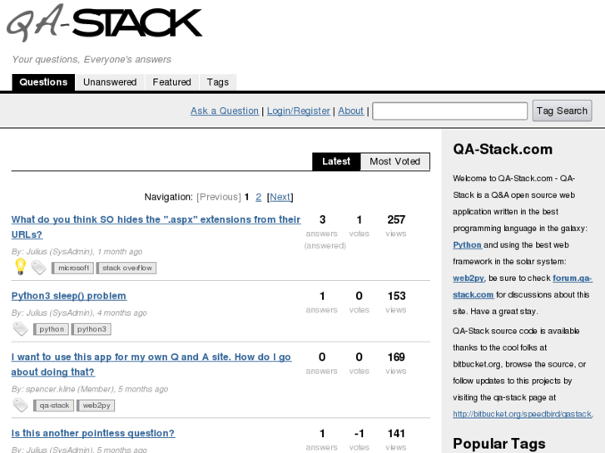Click the 'By: Julius (SysAdmin), 4 months ago' text
The width and height of the screenshot is (605, 453).
click(79, 313)
